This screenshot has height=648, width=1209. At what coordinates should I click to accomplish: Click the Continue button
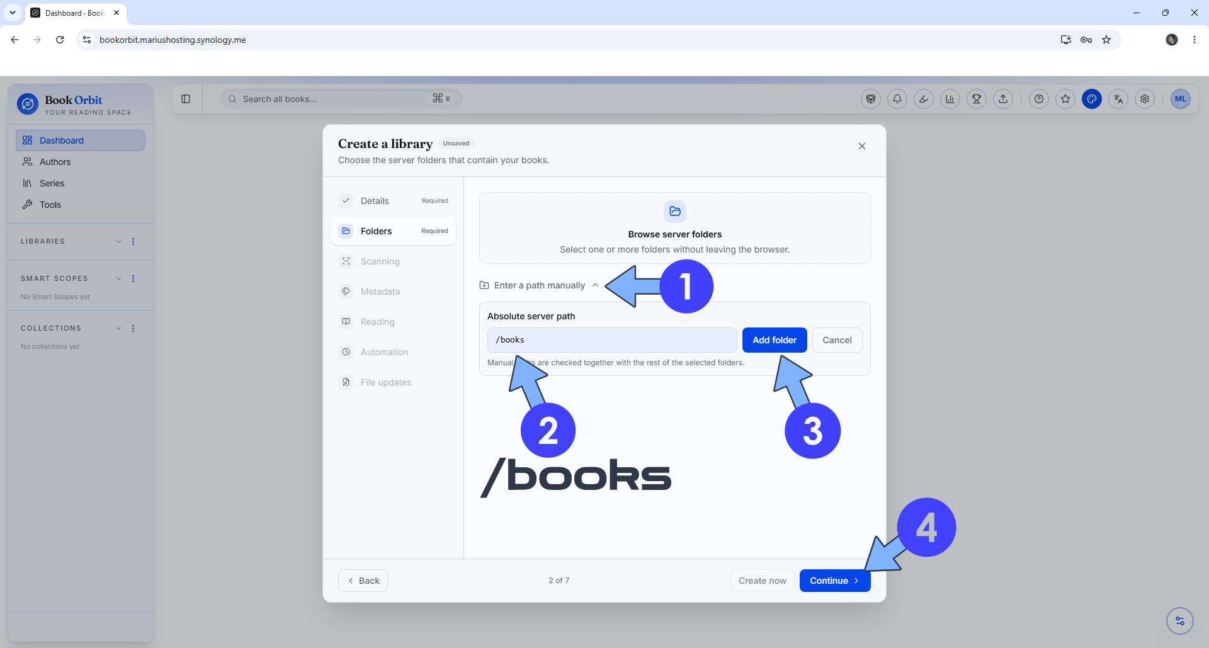tap(835, 581)
